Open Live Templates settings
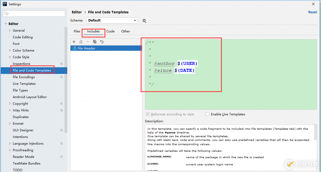Screen dimensions: 321x172 tap(24, 84)
